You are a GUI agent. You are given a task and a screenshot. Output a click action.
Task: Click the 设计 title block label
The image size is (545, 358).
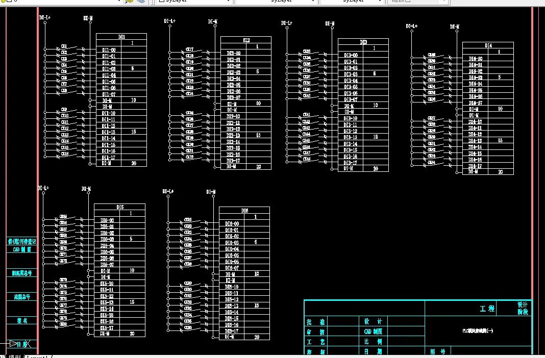point(373,322)
